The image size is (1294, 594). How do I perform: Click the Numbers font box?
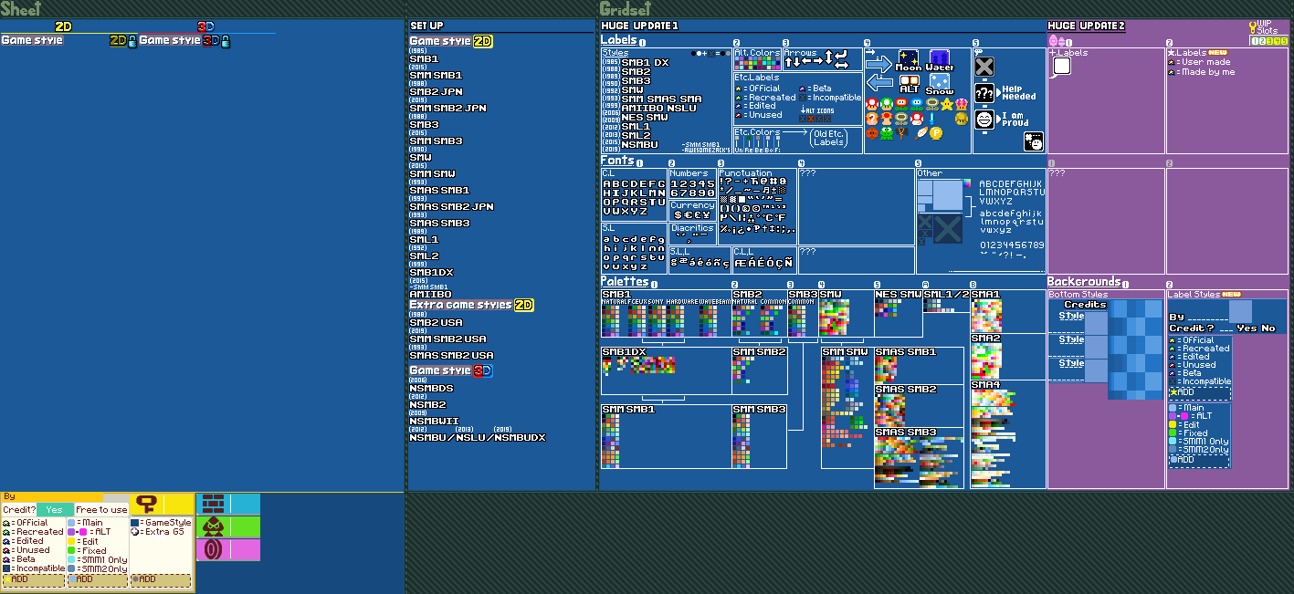[x=692, y=182]
